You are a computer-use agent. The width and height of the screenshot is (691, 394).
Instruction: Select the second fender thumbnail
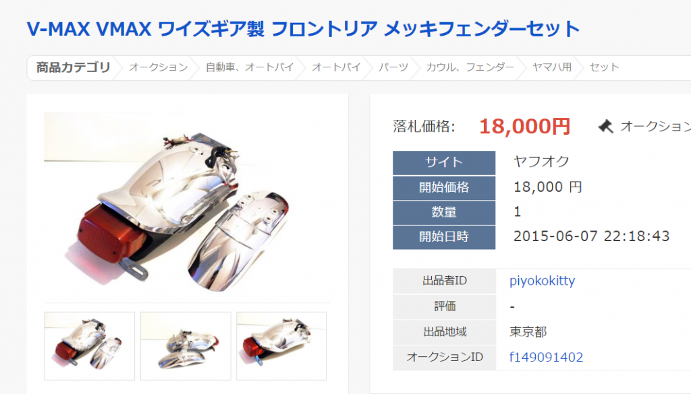(186, 346)
